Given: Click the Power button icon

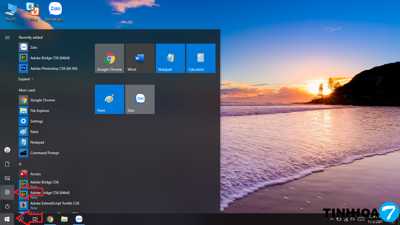Looking at the screenshot, I should tap(7, 207).
